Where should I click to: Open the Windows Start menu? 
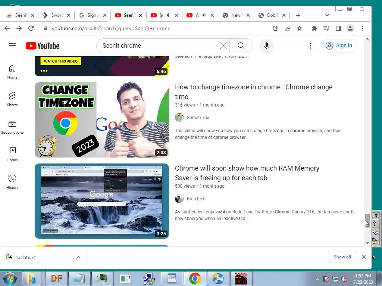[x=10, y=279]
